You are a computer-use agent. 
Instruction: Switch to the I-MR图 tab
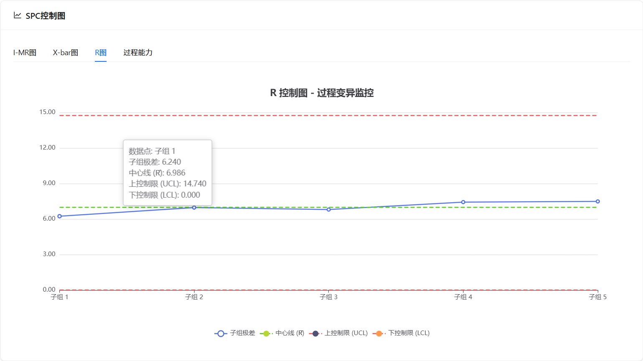click(25, 53)
